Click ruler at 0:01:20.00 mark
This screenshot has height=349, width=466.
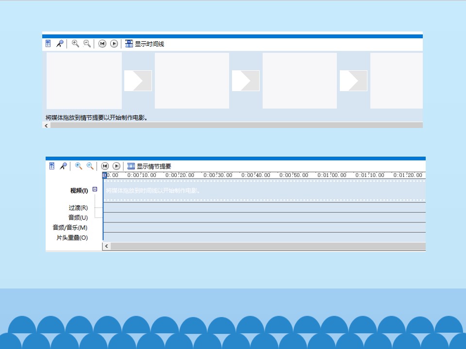[408, 175]
